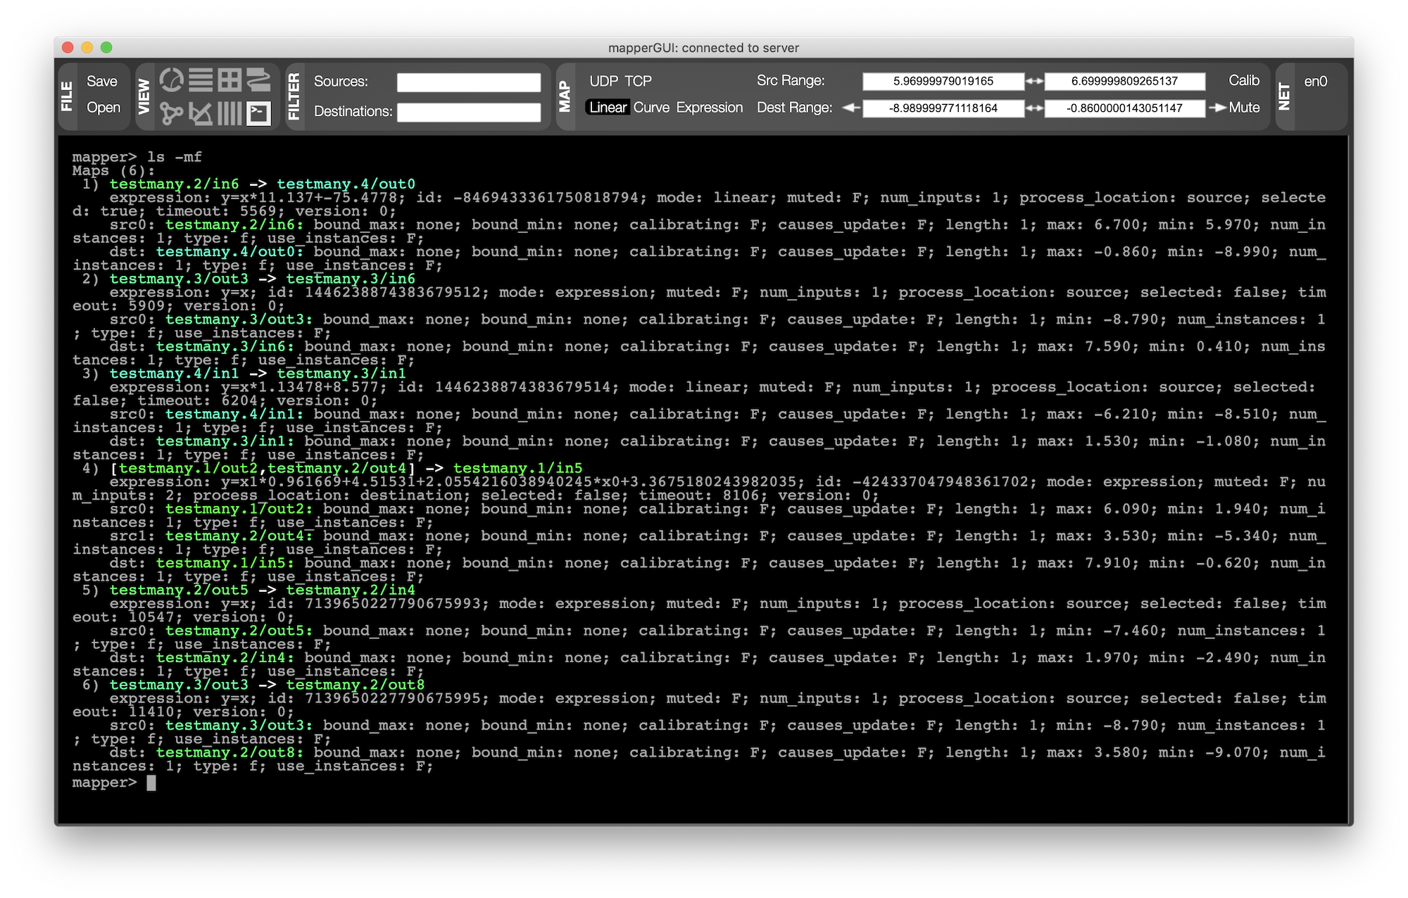Click the Sources filter input field

click(469, 82)
